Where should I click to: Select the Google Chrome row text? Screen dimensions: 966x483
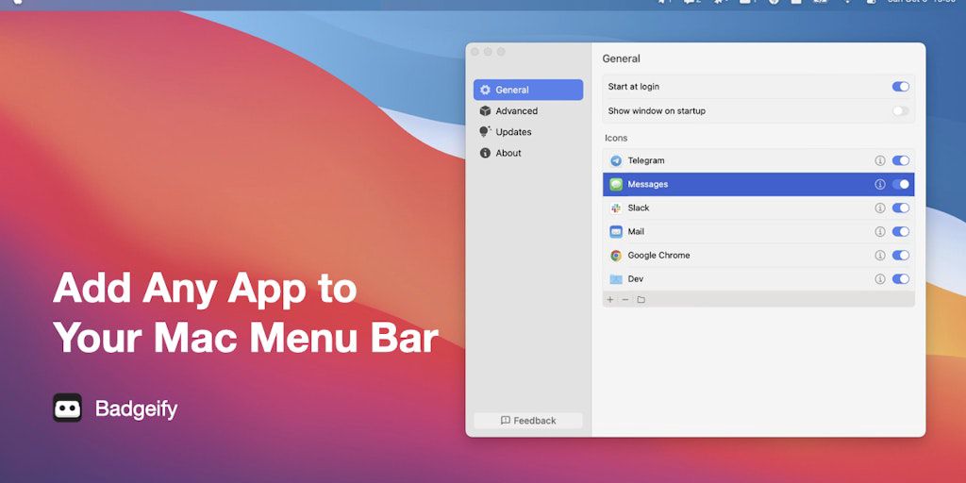click(x=658, y=256)
